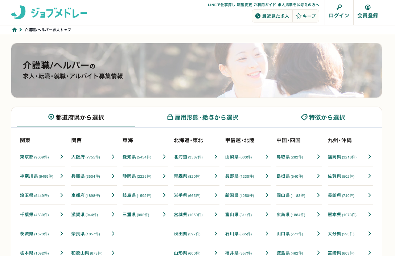395x256 pixels.
Task: Open 三重県 row chevron arrow
Action: (164, 214)
